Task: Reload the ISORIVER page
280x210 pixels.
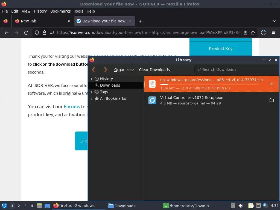Action: [x=26, y=33]
